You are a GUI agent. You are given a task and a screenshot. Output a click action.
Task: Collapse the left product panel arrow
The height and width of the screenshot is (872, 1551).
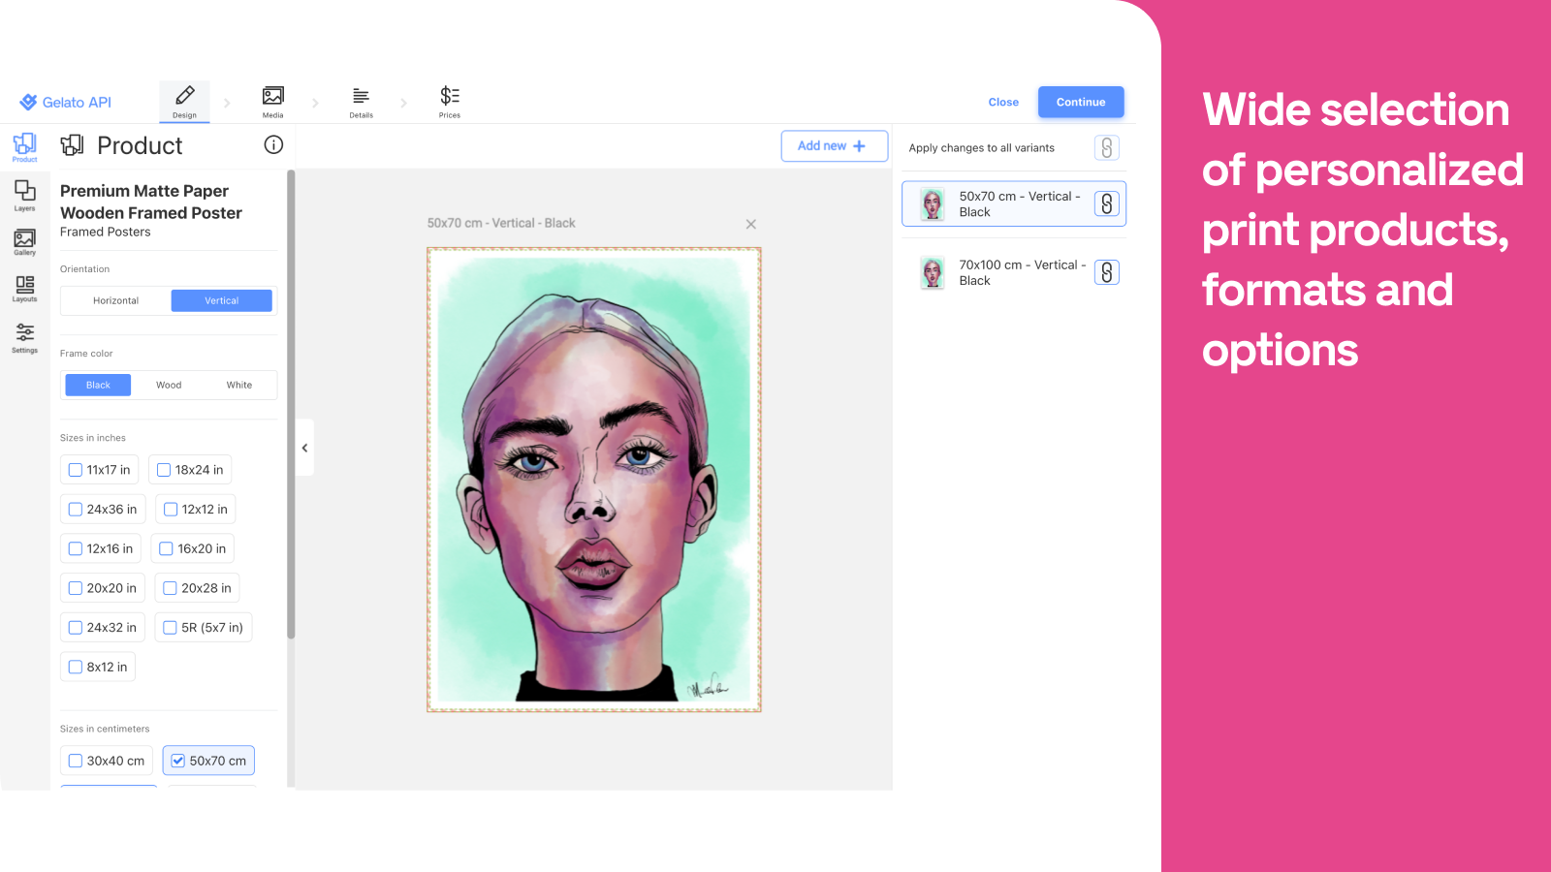click(304, 448)
